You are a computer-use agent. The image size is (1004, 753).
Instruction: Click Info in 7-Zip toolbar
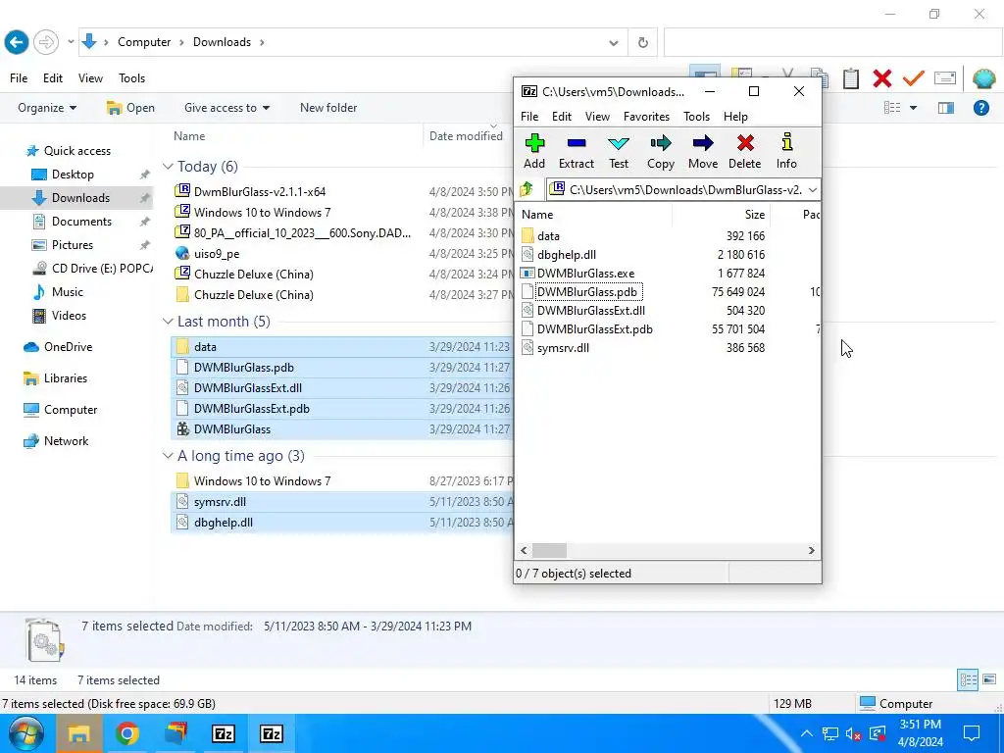[x=786, y=152]
